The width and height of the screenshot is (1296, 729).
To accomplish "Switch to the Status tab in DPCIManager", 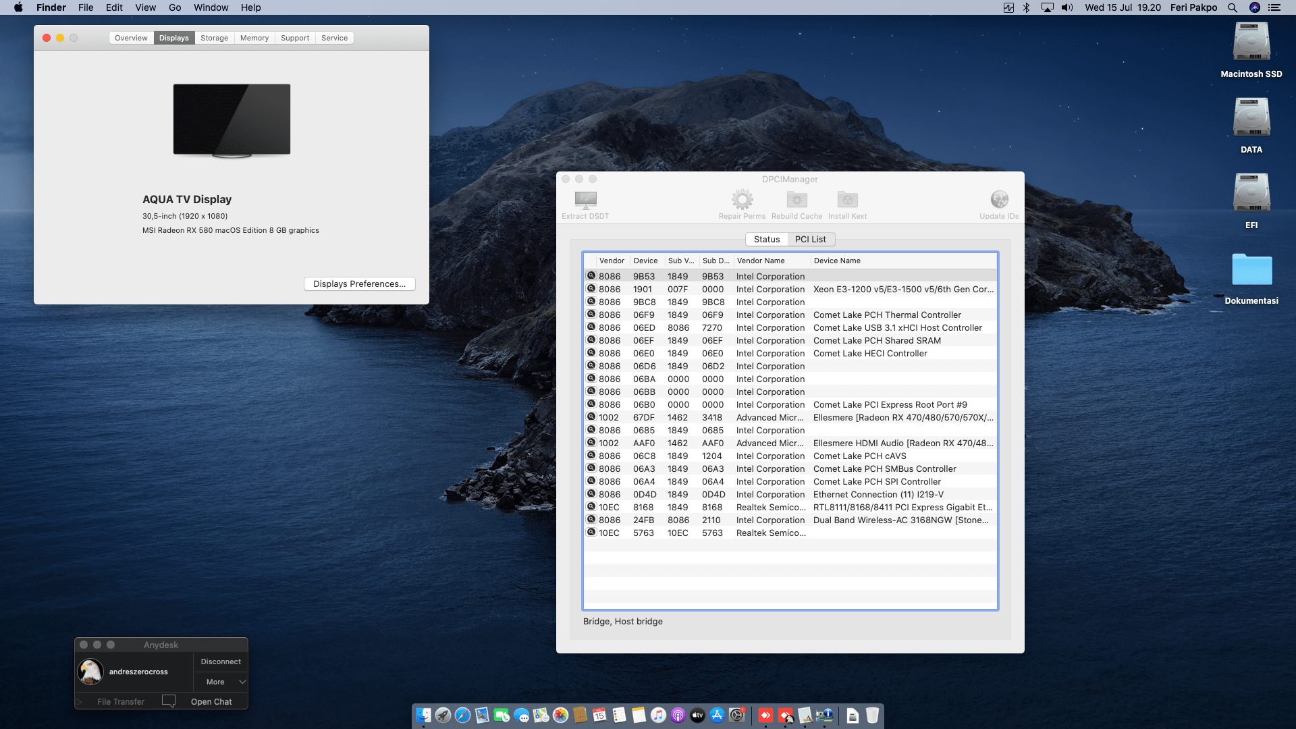I will click(x=766, y=239).
